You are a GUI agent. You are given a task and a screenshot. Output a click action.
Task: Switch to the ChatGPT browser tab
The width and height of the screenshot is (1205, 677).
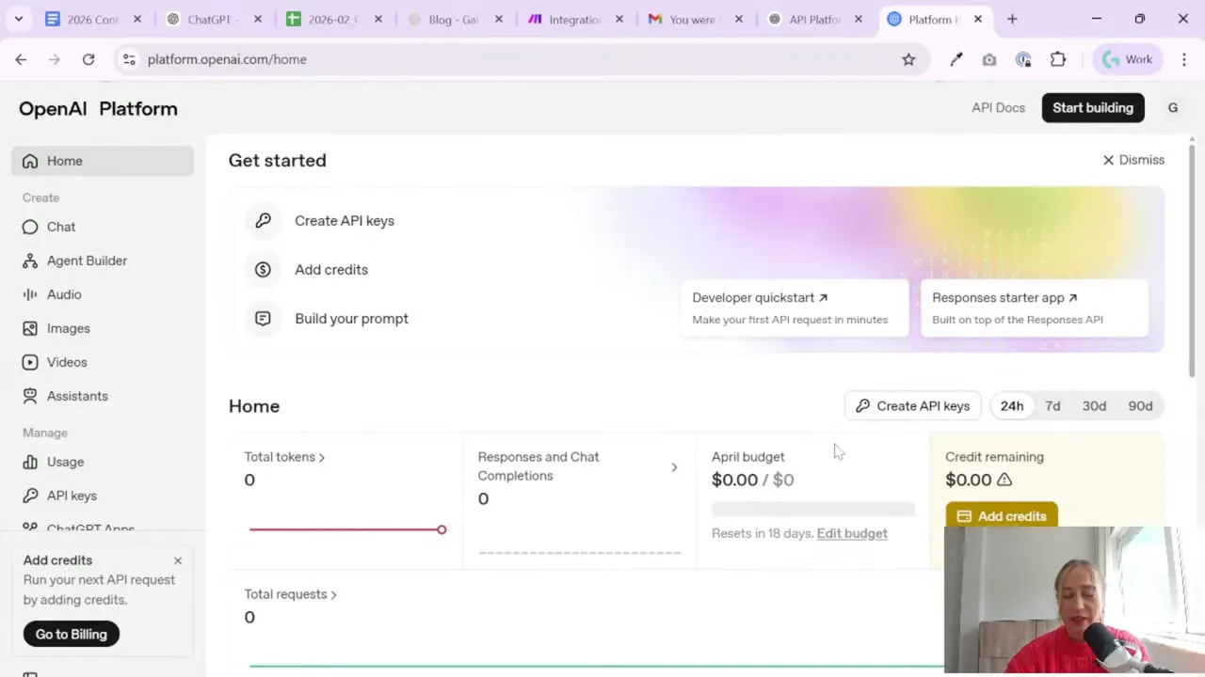tap(214, 19)
